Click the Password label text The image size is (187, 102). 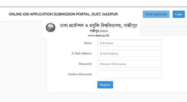click(85, 64)
